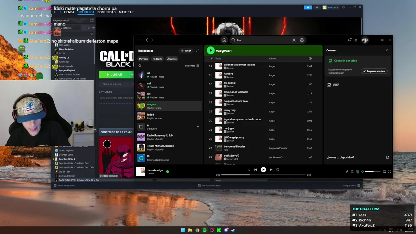
Task: Open Steam Gestionar descargas
Action: 209,186
